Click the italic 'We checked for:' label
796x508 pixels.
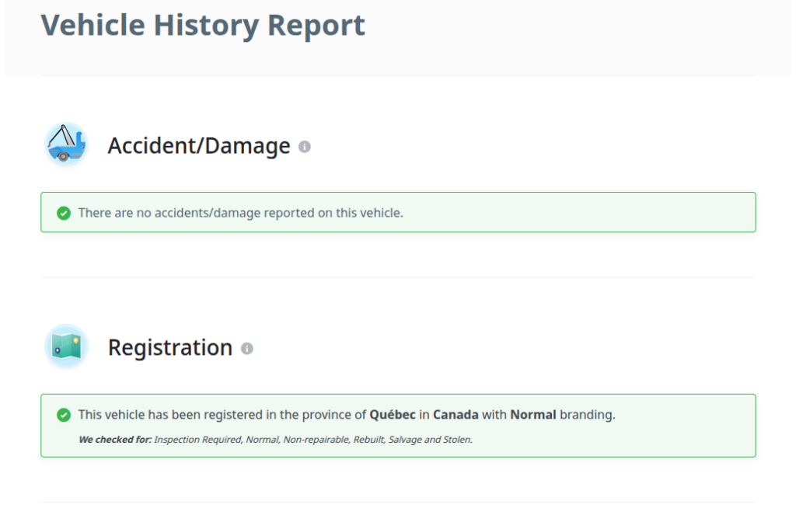(x=115, y=440)
